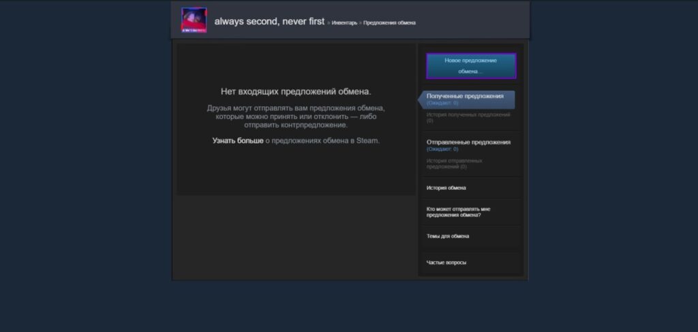Select the Отправленные предложения section
698x332 pixels.
[468, 142]
